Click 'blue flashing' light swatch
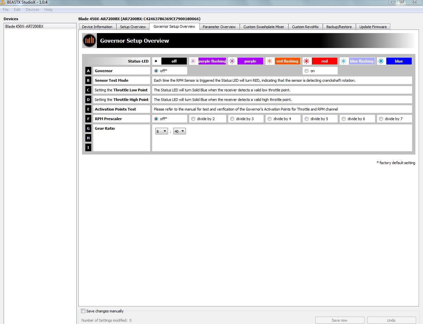 pos(361,61)
